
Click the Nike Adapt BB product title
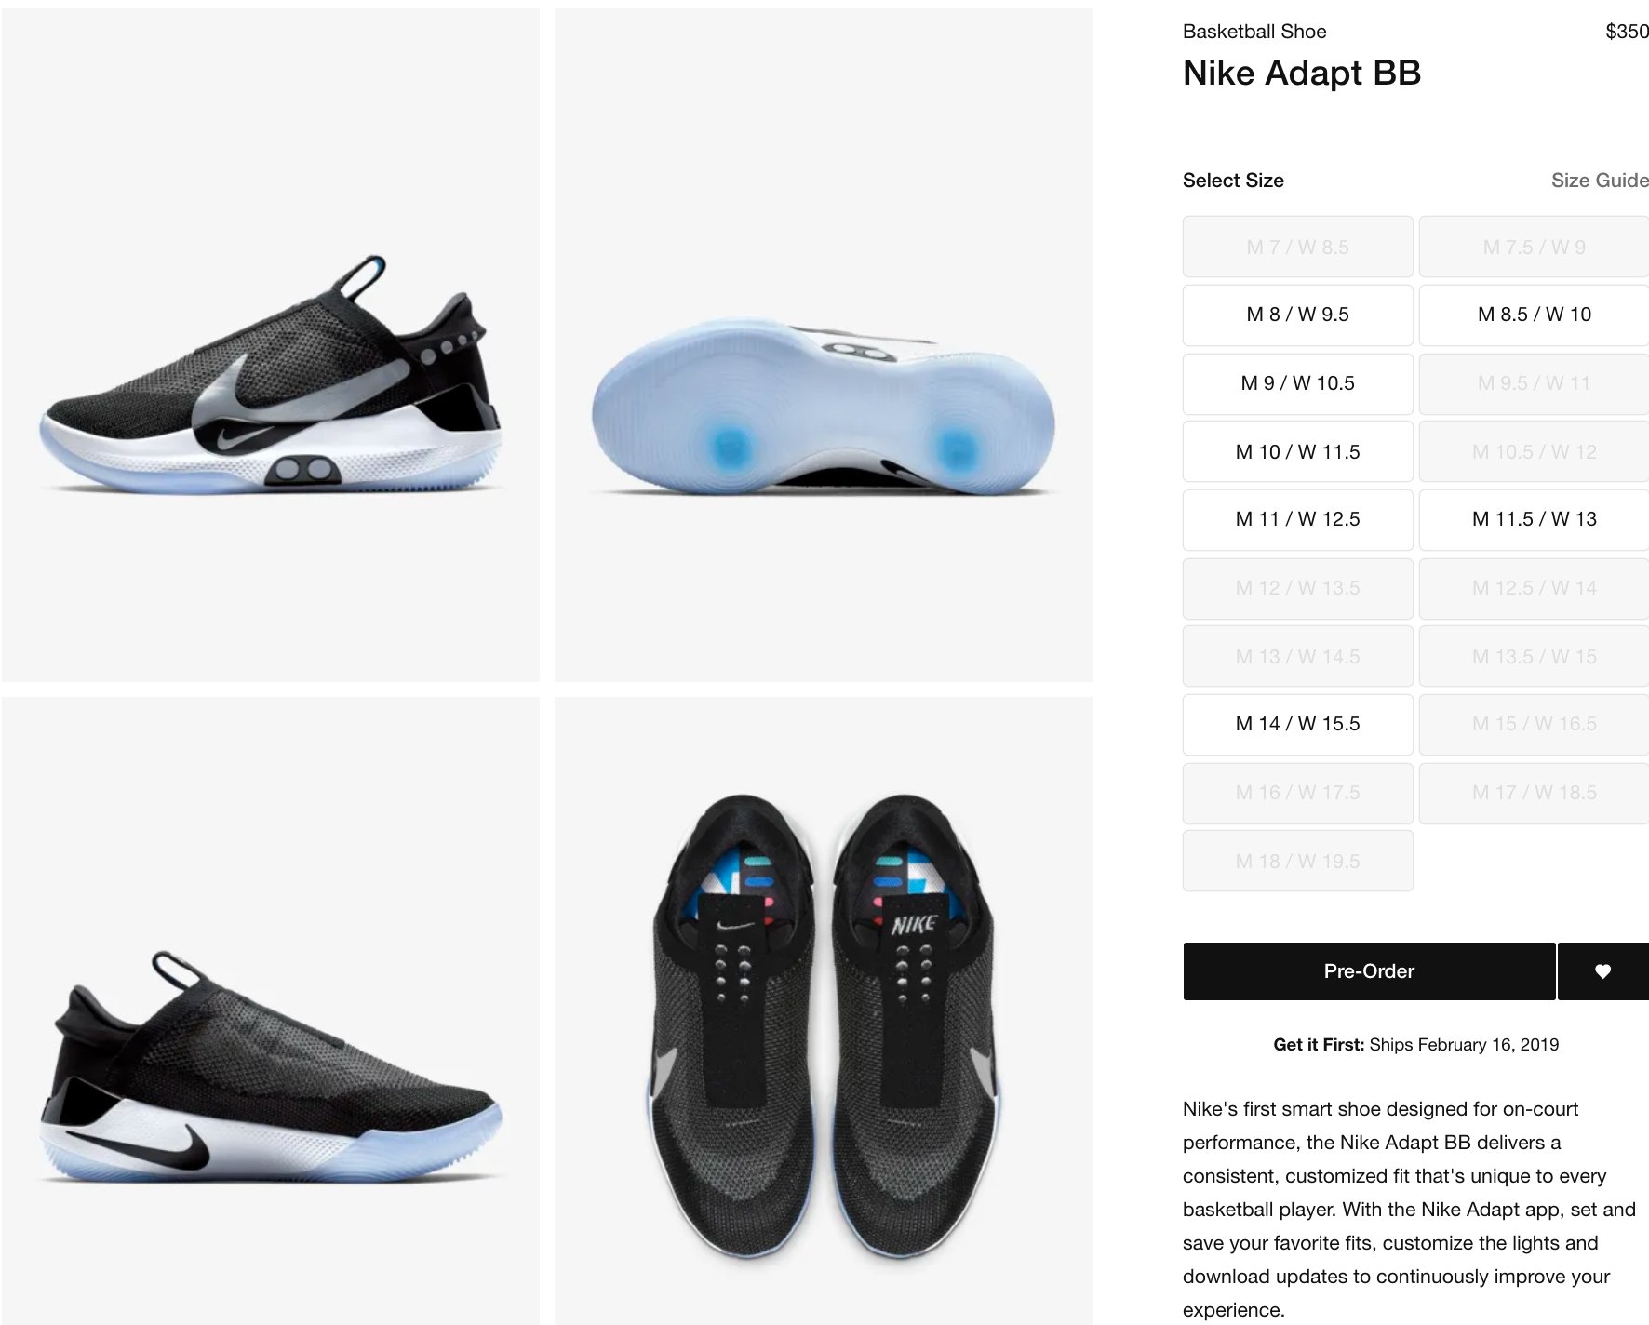[1301, 73]
